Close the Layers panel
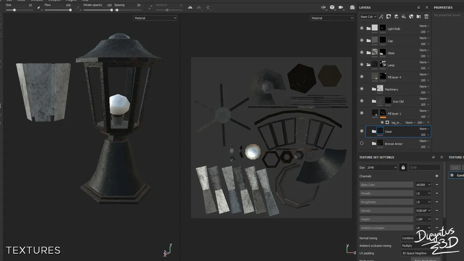The height and width of the screenshot is (261, 464). [427, 7]
